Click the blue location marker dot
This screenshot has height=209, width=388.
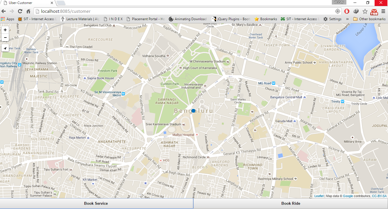click(194, 111)
